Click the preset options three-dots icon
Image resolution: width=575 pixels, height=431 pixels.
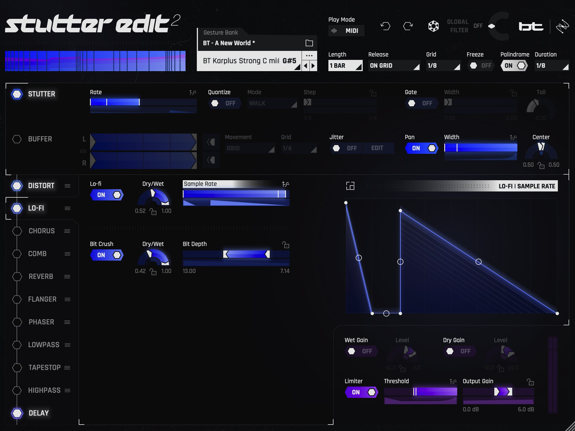click(309, 55)
